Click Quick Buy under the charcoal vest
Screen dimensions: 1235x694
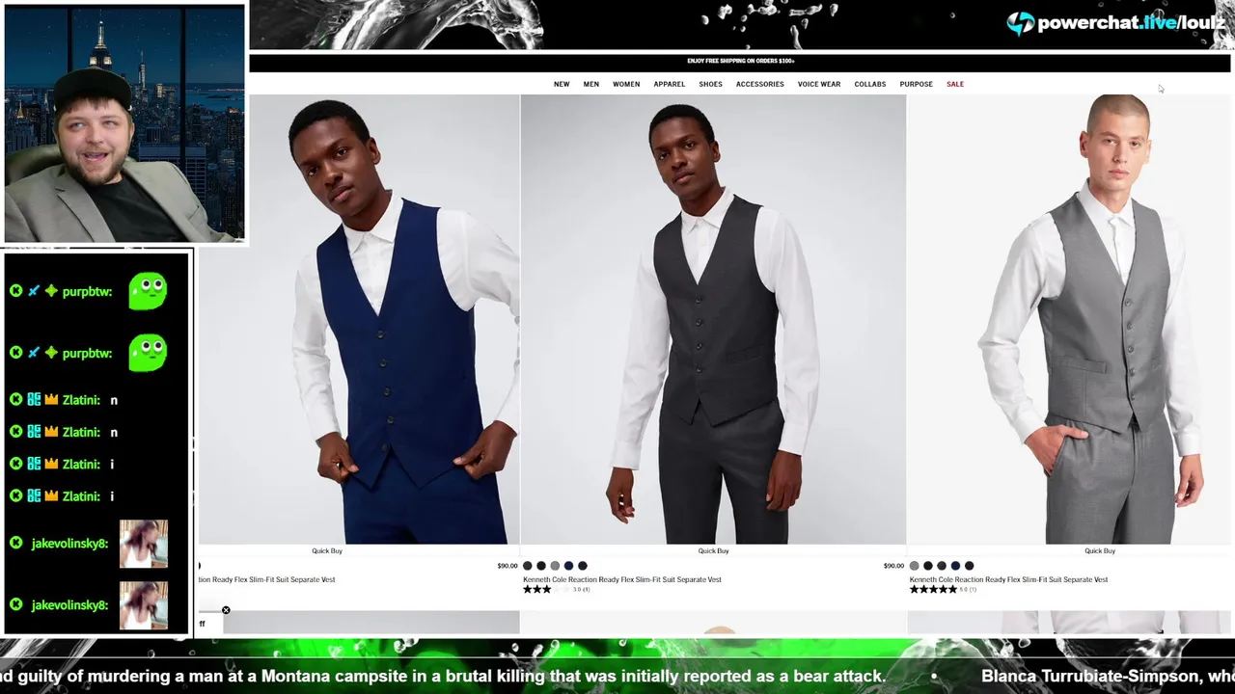click(x=714, y=550)
